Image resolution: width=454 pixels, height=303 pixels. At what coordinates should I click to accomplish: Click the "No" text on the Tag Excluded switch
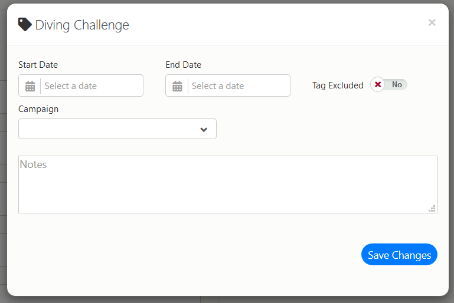pos(397,84)
